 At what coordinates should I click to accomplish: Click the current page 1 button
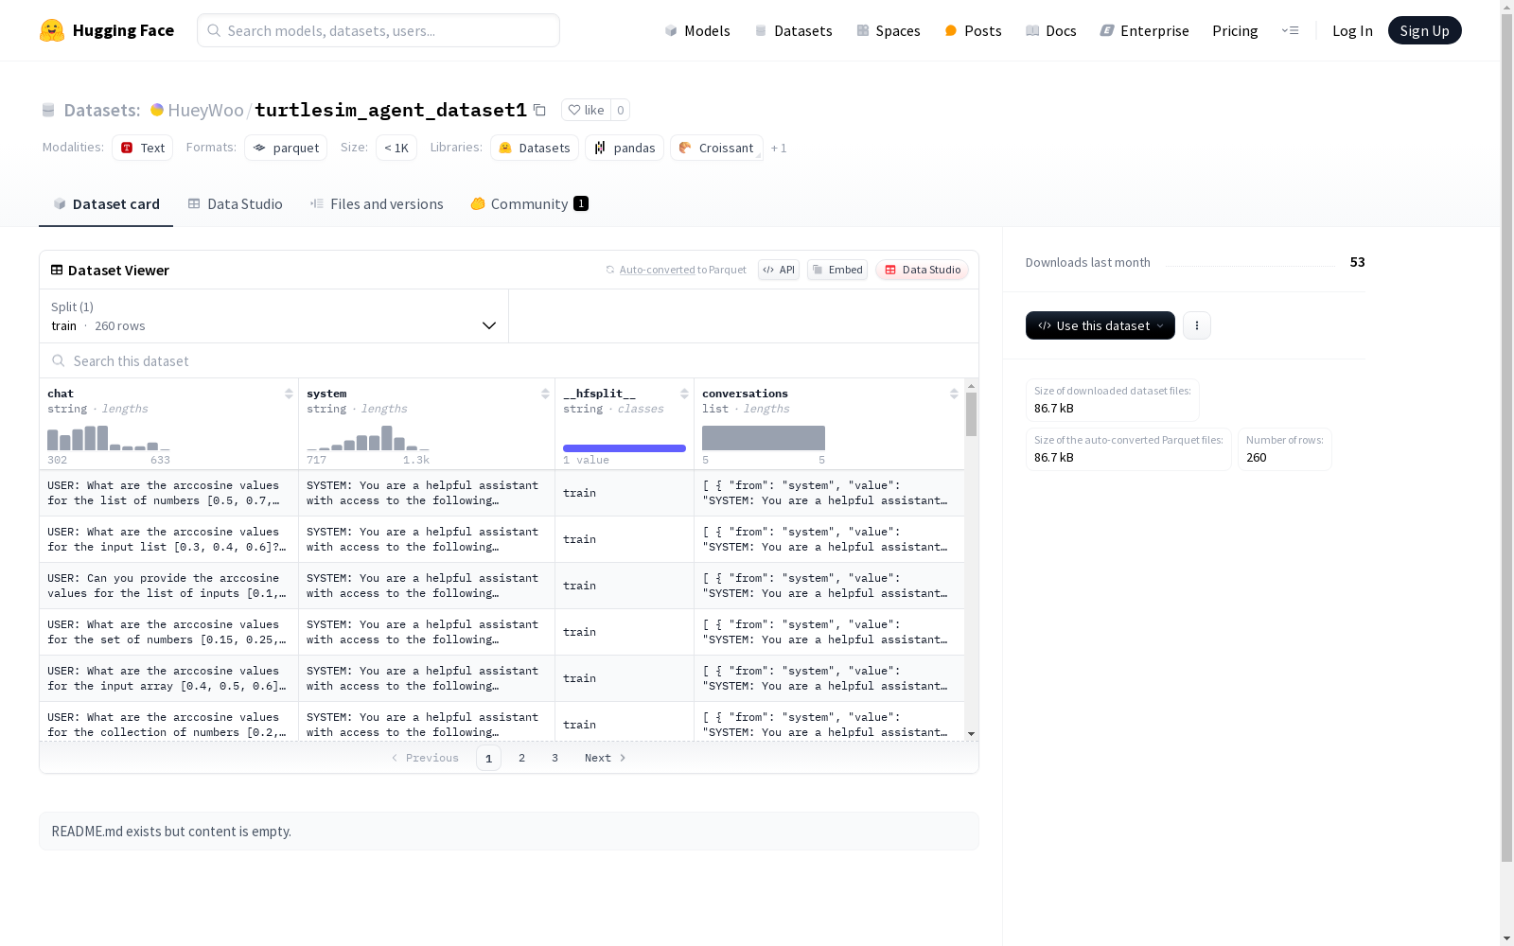[x=488, y=758]
